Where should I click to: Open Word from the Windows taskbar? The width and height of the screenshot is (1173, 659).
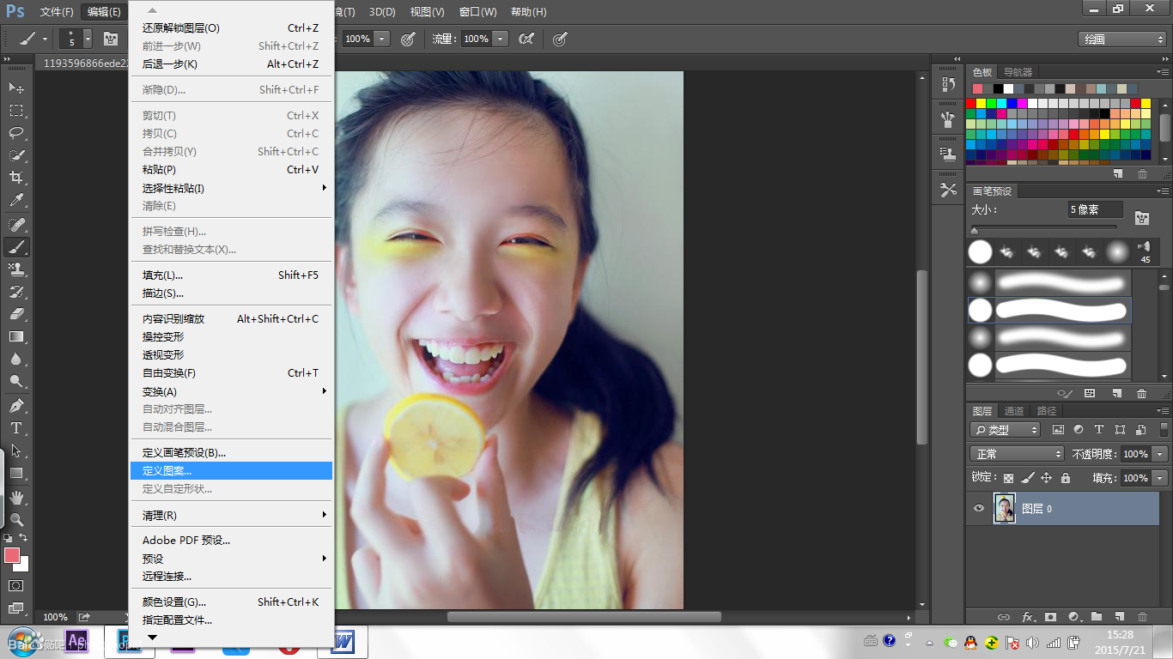[343, 642]
